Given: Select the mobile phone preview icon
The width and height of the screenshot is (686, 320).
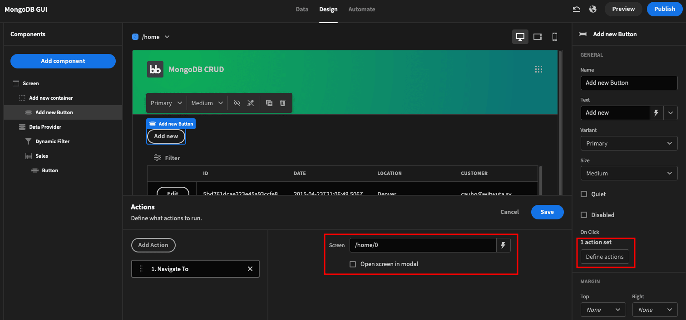Looking at the screenshot, I should [555, 37].
